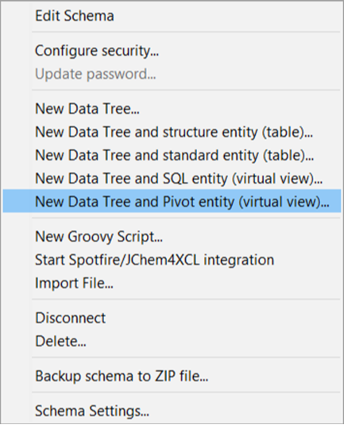Select highlighted New Data Tree and Pivot entity
The image size is (344, 425).
pyautogui.click(x=172, y=202)
